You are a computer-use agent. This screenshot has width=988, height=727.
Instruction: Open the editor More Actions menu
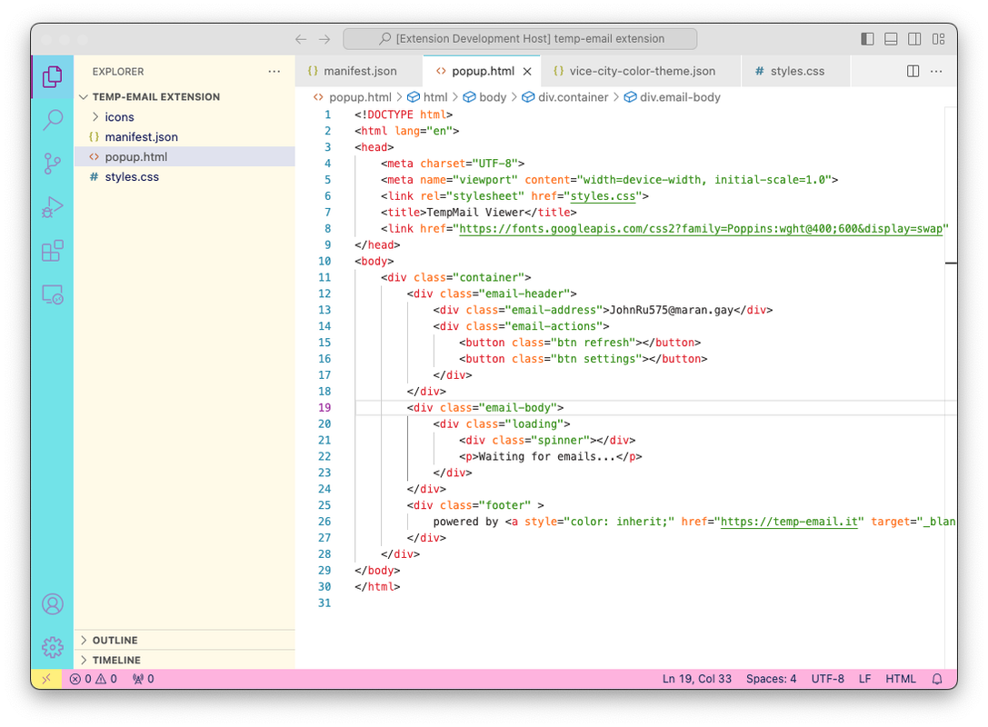coord(936,71)
